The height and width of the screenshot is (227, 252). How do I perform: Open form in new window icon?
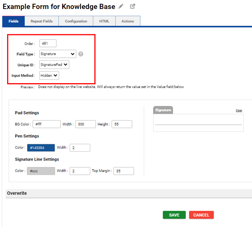coord(132,6)
